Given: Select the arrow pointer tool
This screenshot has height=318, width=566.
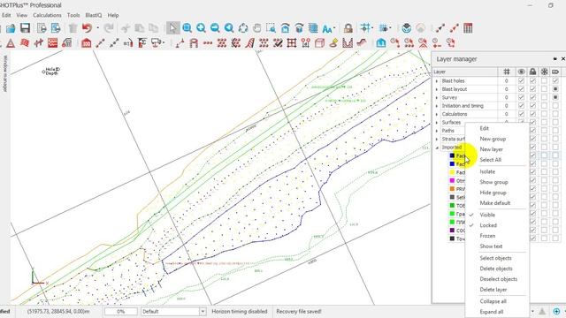Looking at the screenshot, I should click(x=173, y=28).
